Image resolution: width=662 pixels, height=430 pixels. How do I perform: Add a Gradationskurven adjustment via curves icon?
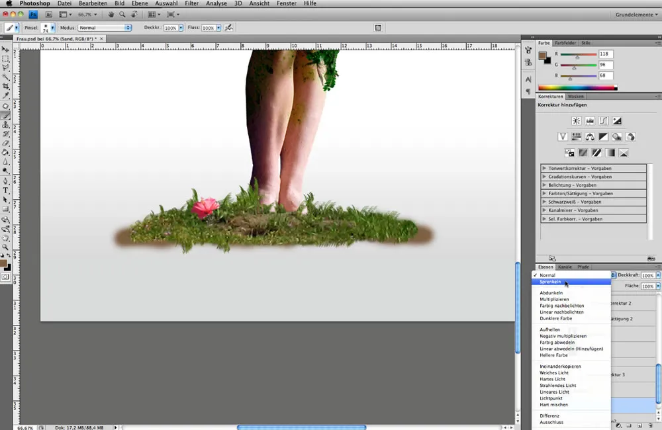click(604, 120)
